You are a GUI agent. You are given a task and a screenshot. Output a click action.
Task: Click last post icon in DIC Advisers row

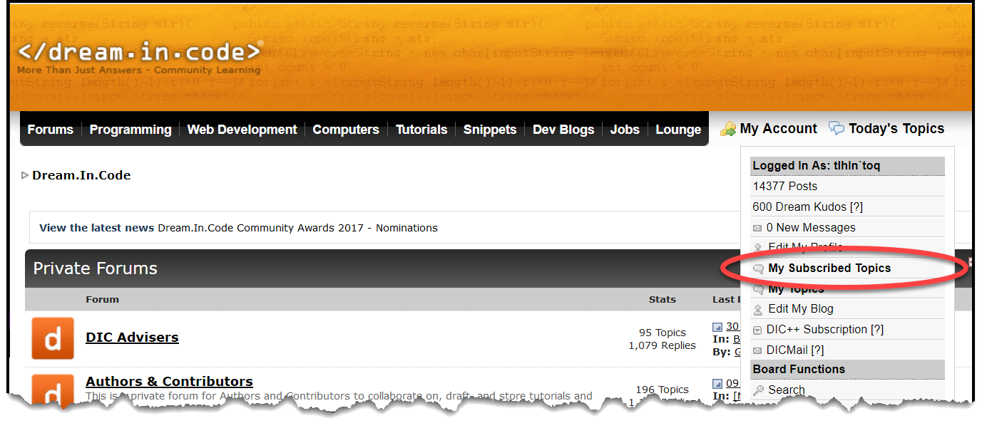(717, 327)
